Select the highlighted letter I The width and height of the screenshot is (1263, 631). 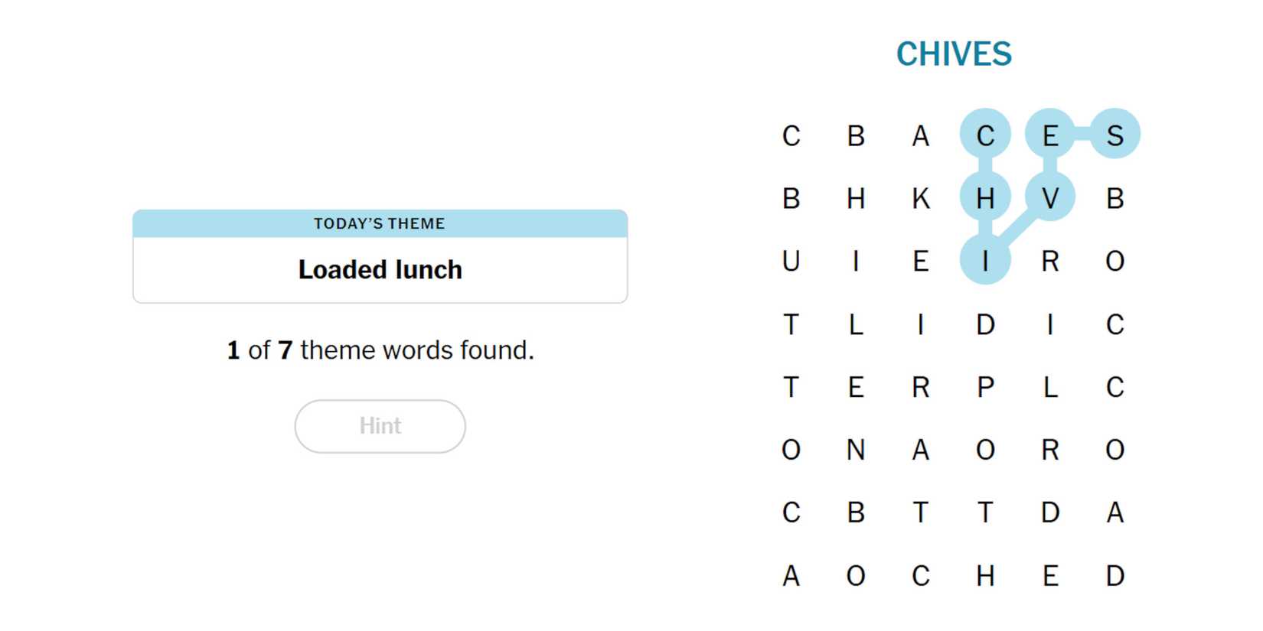pyautogui.click(x=985, y=262)
